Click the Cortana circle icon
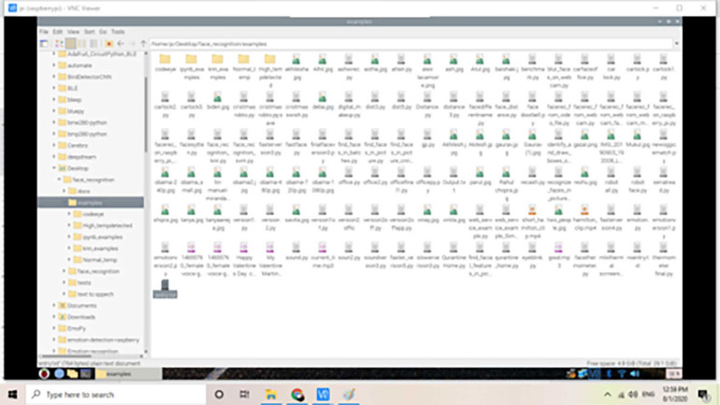720x405 pixels. click(220, 395)
